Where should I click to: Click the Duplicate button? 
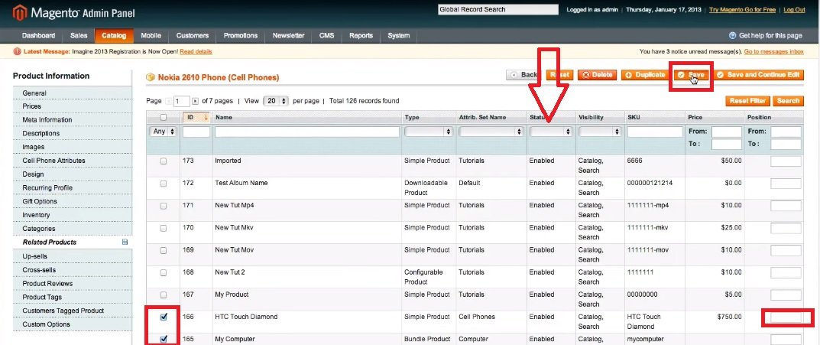tap(645, 75)
